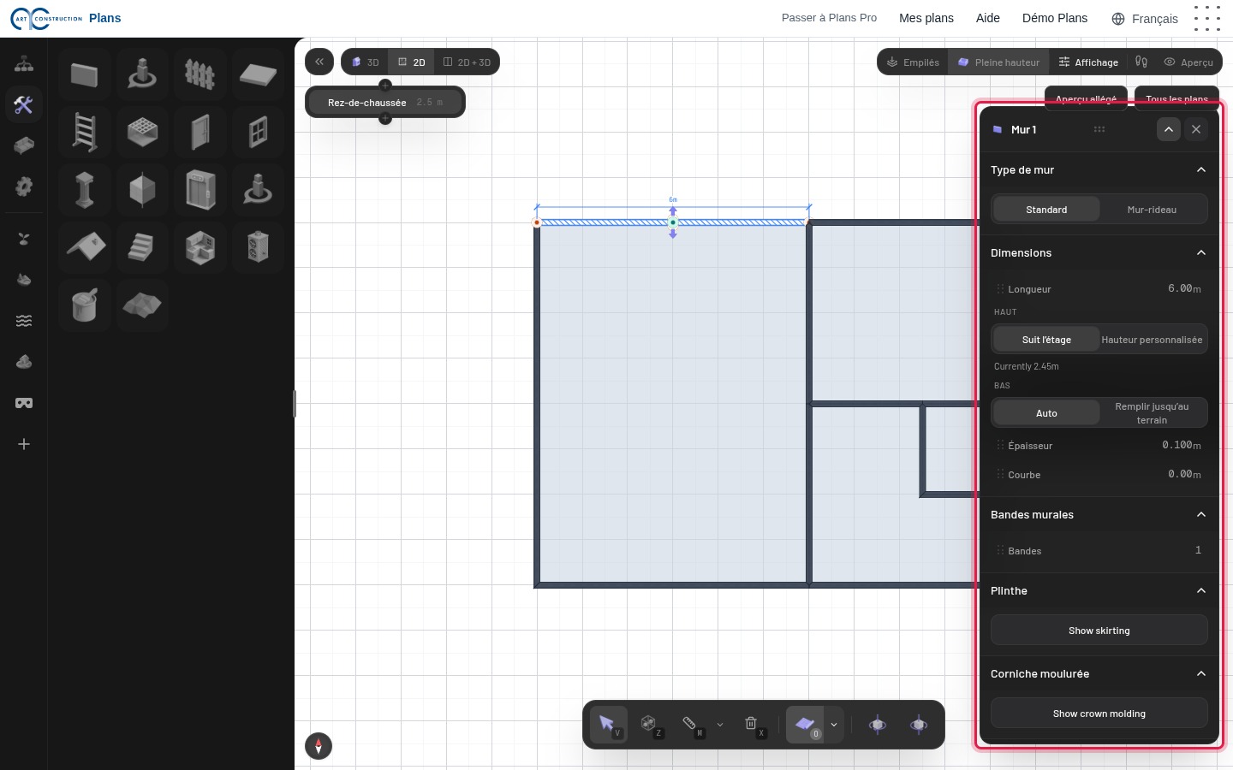
Task: Pick the column pillar element
Action: click(85, 190)
